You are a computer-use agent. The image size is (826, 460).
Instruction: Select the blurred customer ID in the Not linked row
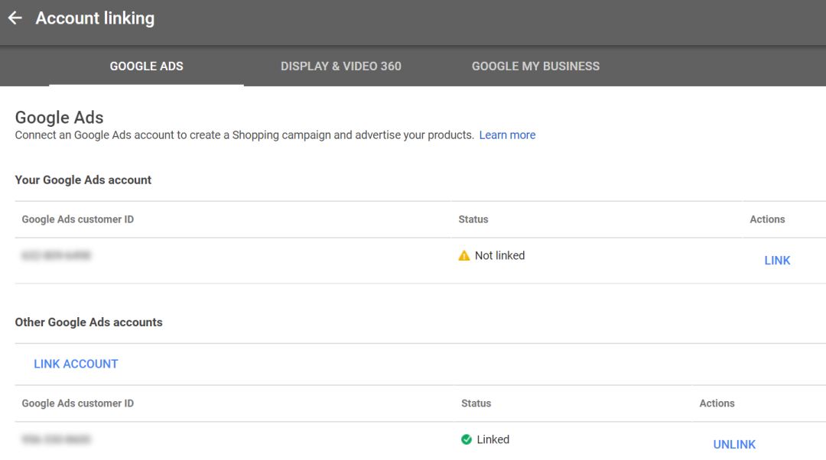(57, 256)
